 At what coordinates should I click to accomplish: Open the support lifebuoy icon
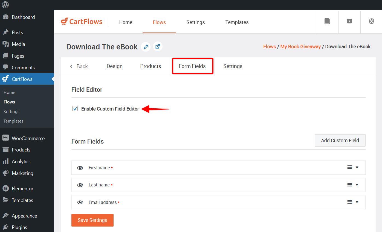pyautogui.click(x=371, y=21)
